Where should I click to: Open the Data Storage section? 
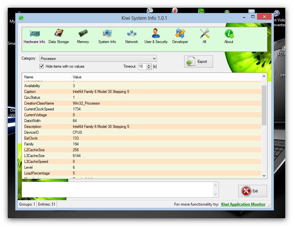click(59, 37)
